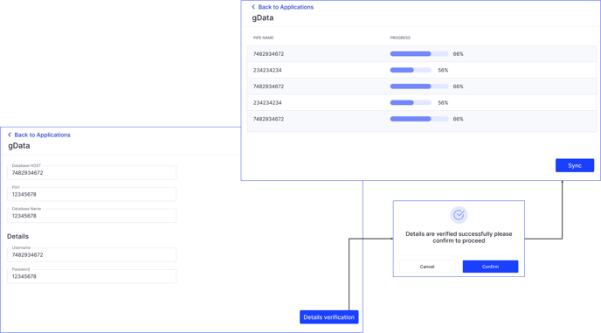Viewport: 601px width, 333px height.
Task: Click the PIPE NAME column header
Action: point(263,38)
